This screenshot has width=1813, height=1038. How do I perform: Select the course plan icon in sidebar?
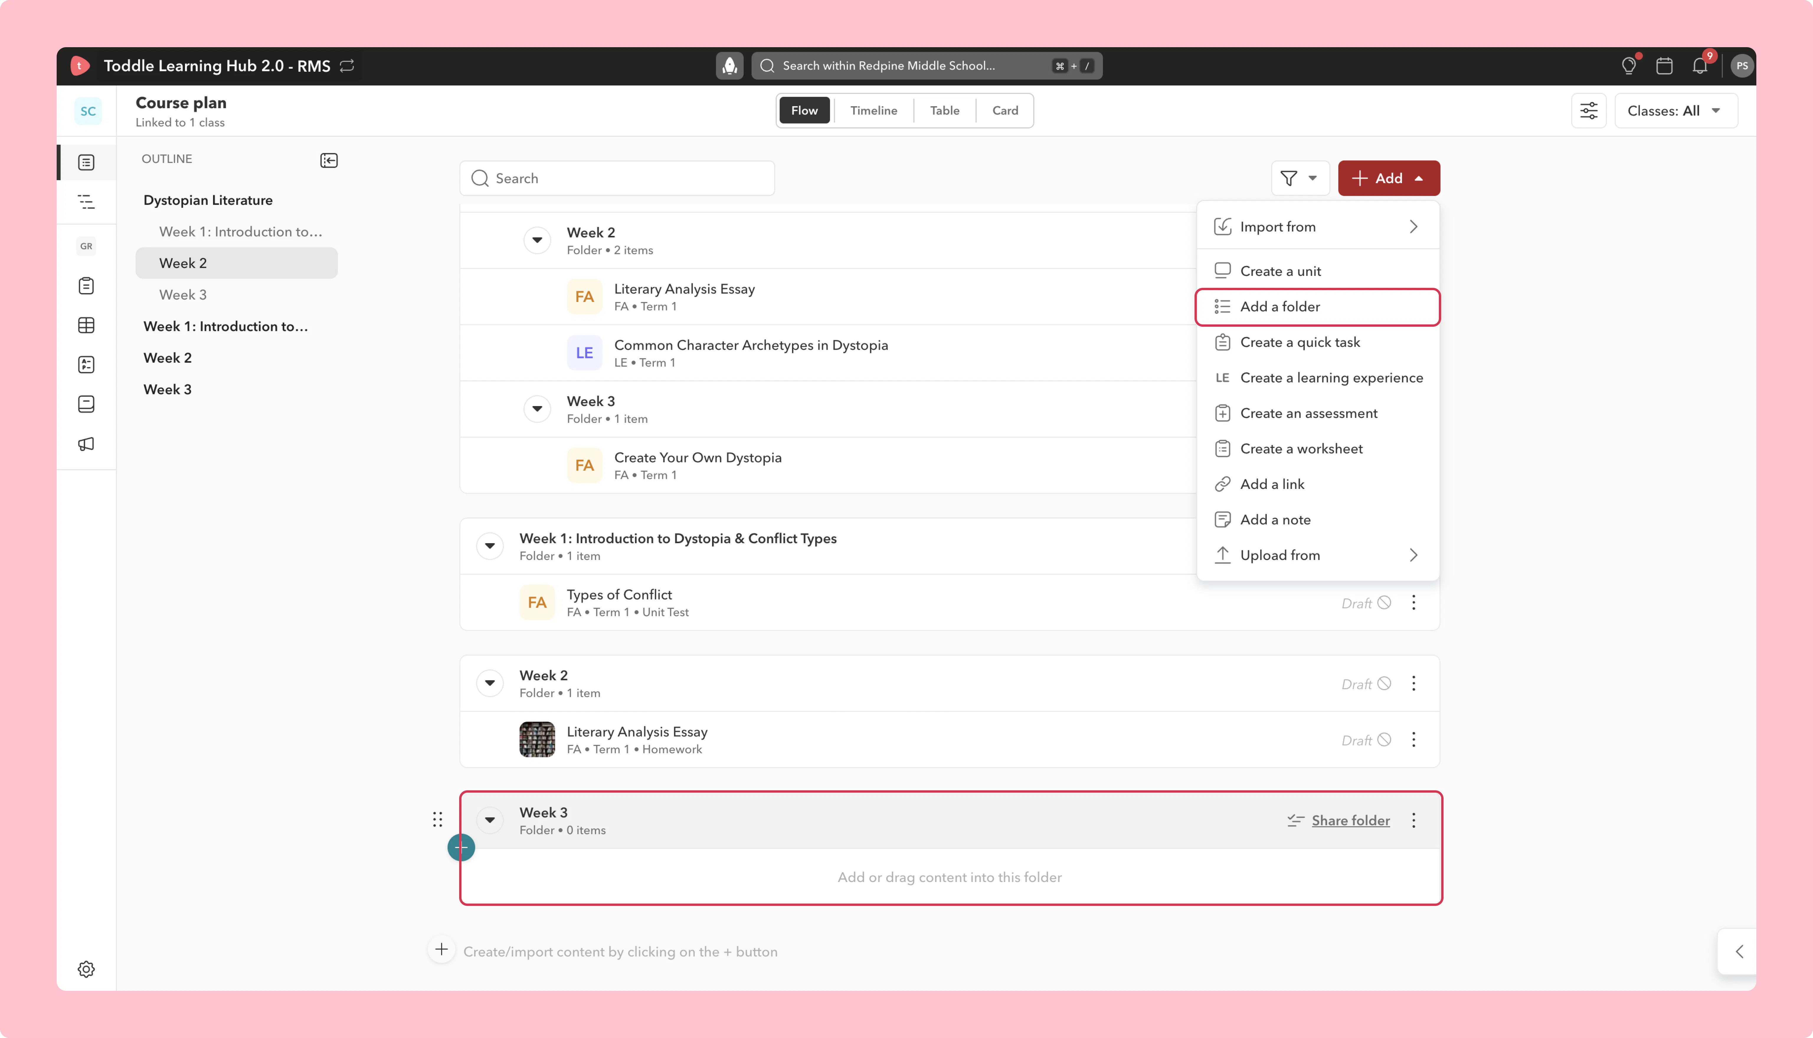[86, 162]
